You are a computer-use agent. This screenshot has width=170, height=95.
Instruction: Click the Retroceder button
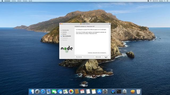[x=98, y=57]
